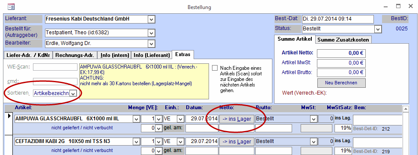Expand the 'Bestellt für' patient dropdown
418x155 pixels.
coord(152,33)
